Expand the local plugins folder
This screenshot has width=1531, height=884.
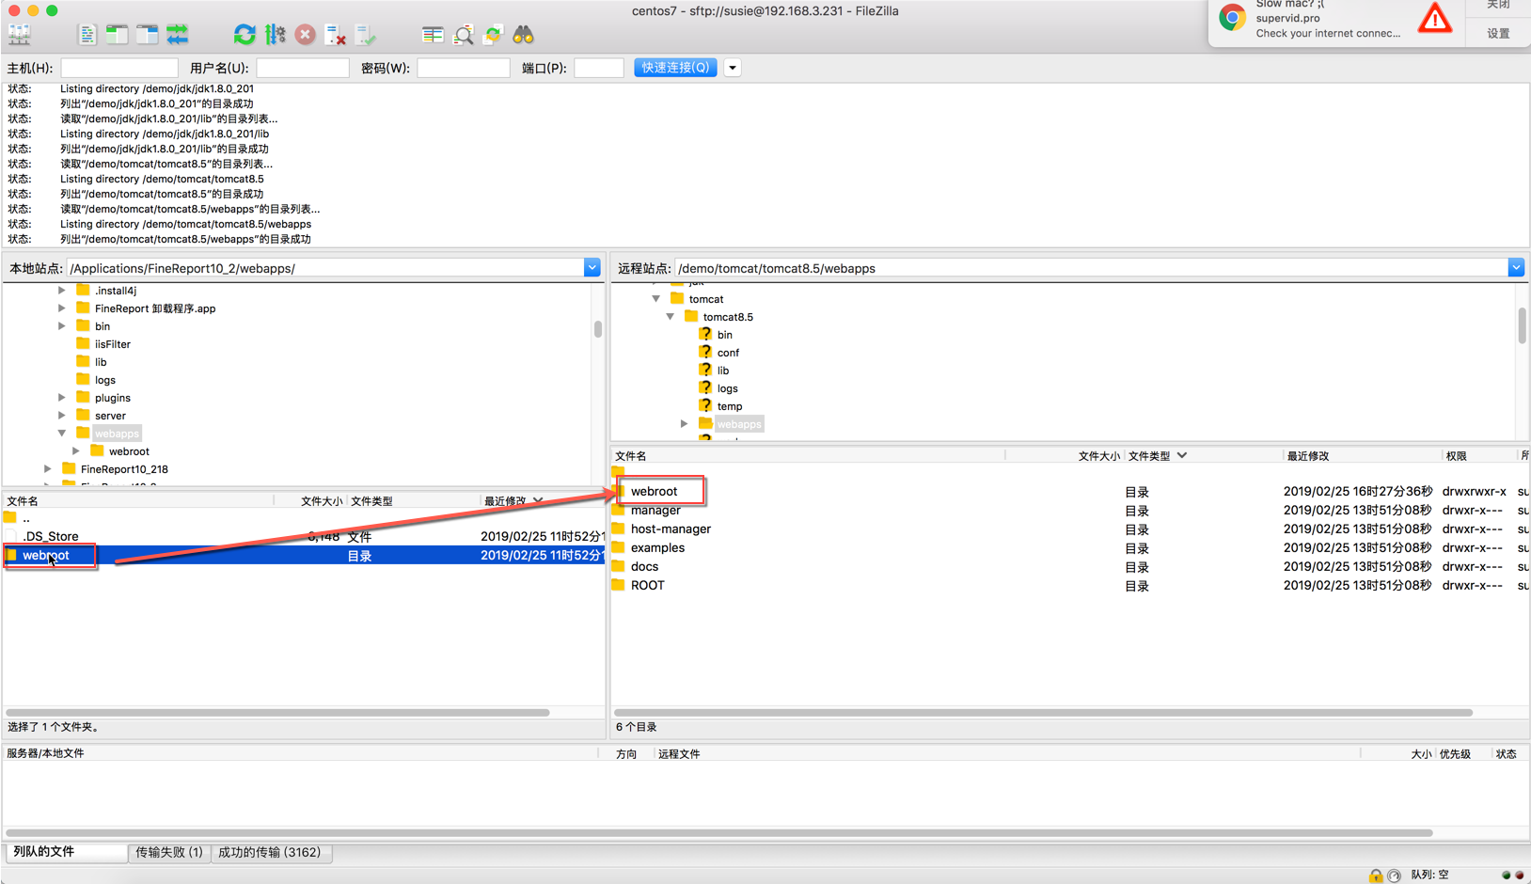tap(62, 398)
